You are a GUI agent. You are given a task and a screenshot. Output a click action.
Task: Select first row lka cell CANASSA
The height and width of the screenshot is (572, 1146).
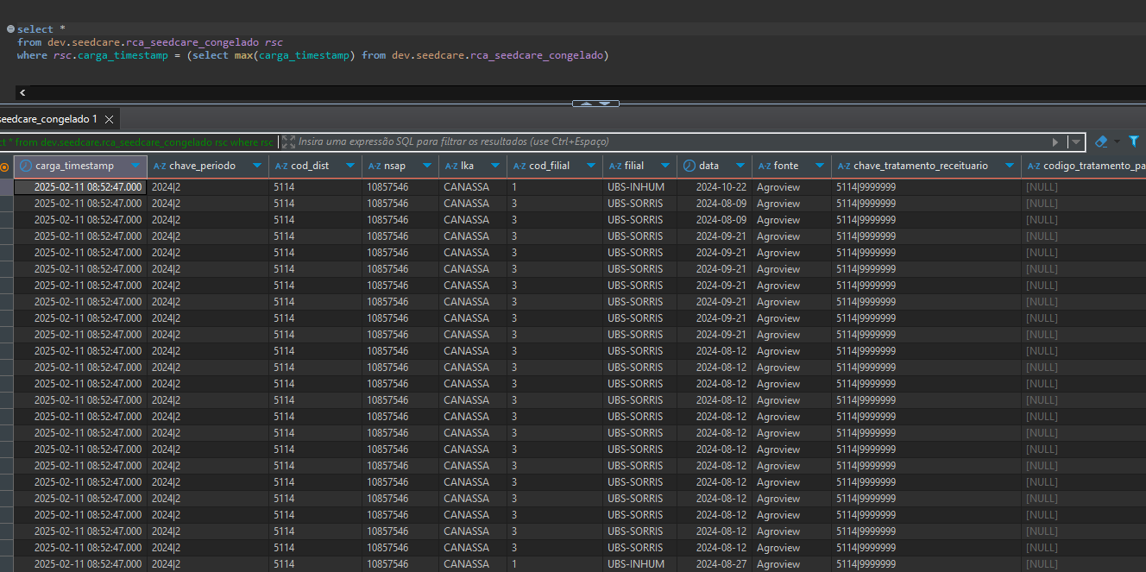click(x=473, y=187)
